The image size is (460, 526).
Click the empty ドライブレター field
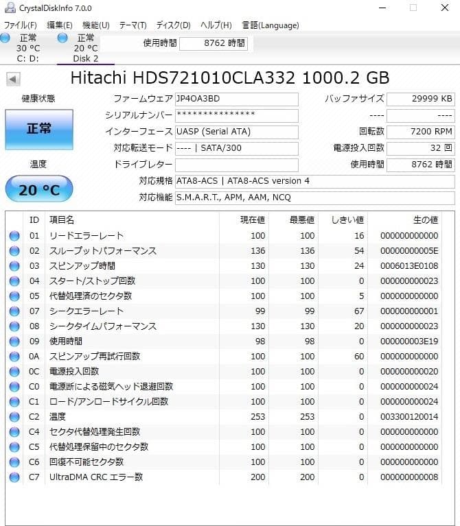[237, 165]
